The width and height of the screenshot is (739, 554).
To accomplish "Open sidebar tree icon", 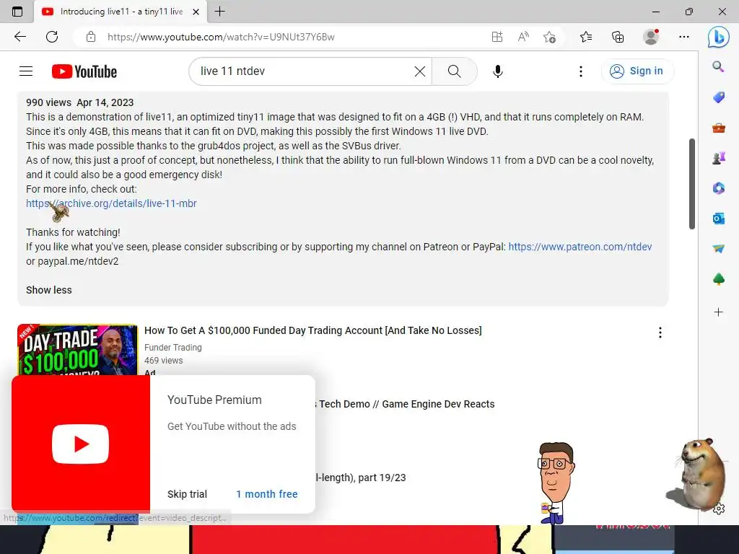I will pyautogui.click(x=718, y=279).
